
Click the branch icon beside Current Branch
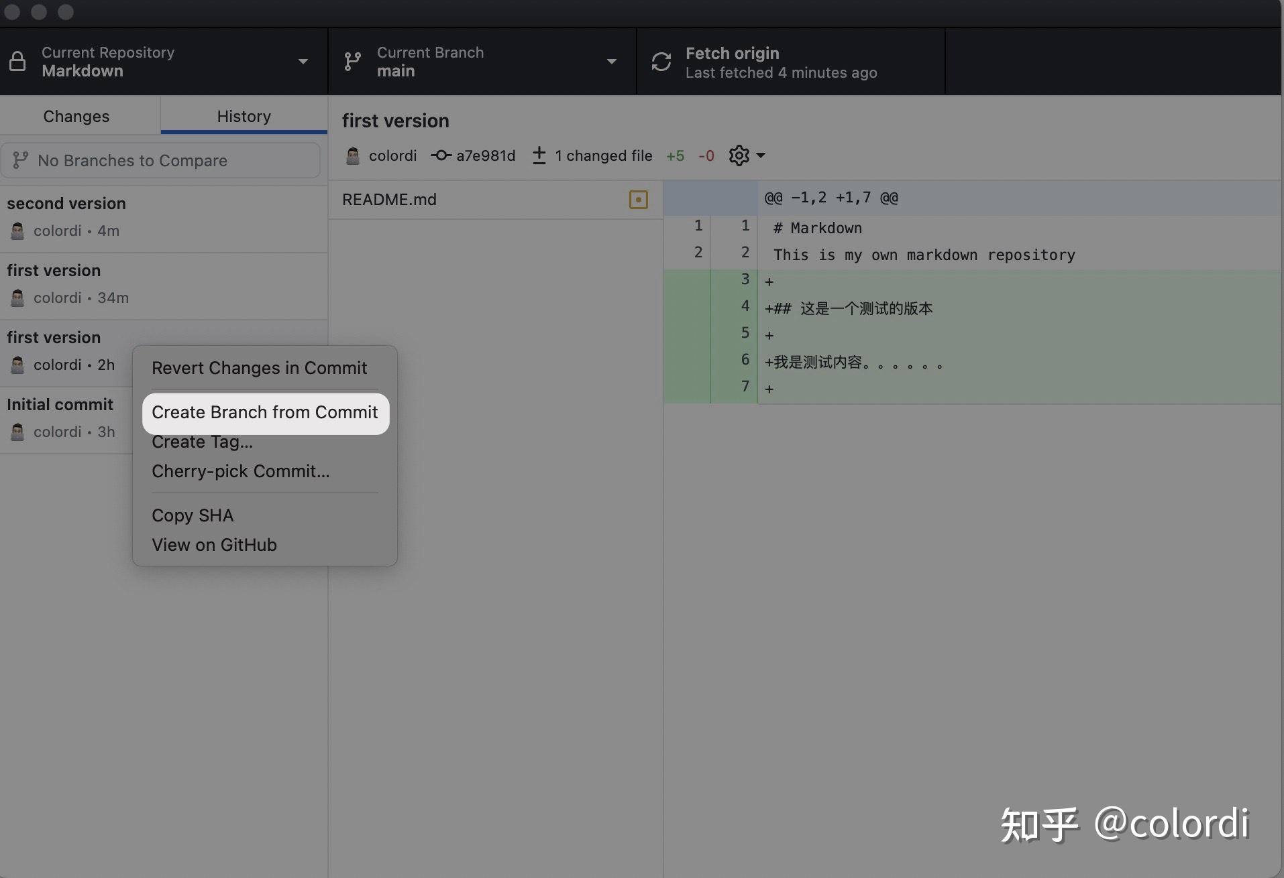tap(352, 61)
